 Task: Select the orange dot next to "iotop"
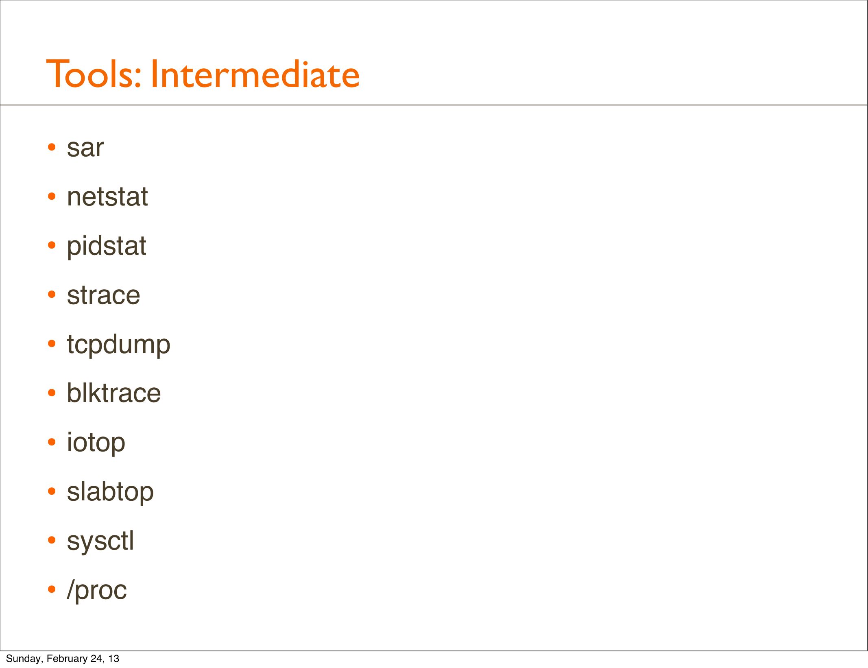tap(52, 442)
